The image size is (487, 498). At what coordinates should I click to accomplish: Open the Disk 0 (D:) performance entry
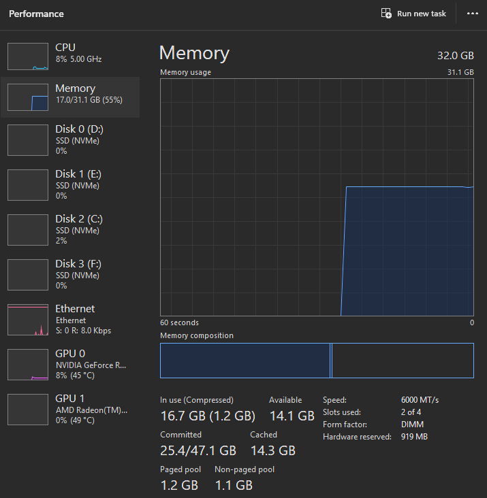(70, 139)
